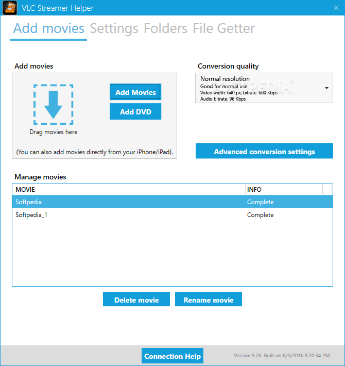Click the version 5.26 build text
Image resolution: width=345 pixels, height=366 pixels.
[282, 356]
